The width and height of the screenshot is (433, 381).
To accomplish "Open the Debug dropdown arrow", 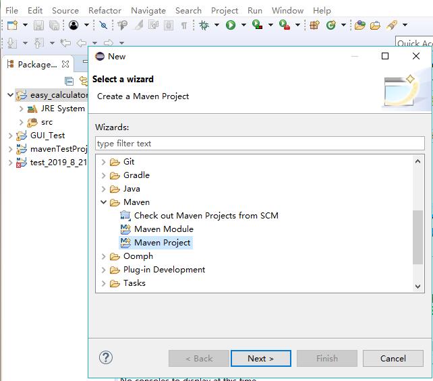I will click(216, 25).
